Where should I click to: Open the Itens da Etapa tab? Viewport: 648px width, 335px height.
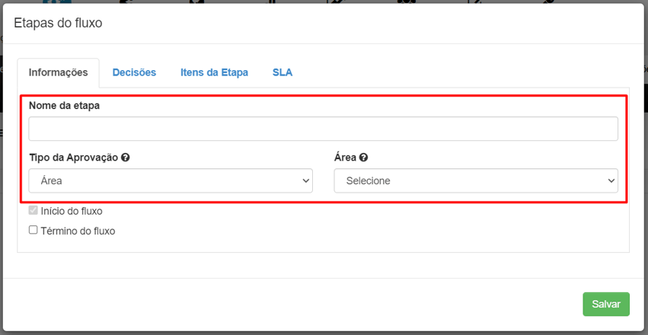pyautogui.click(x=214, y=72)
